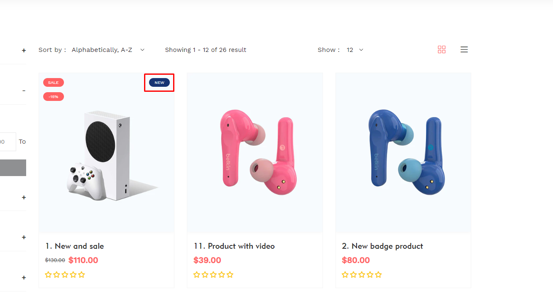
Task: Click the NEW badge on first product
Action: click(159, 83)
